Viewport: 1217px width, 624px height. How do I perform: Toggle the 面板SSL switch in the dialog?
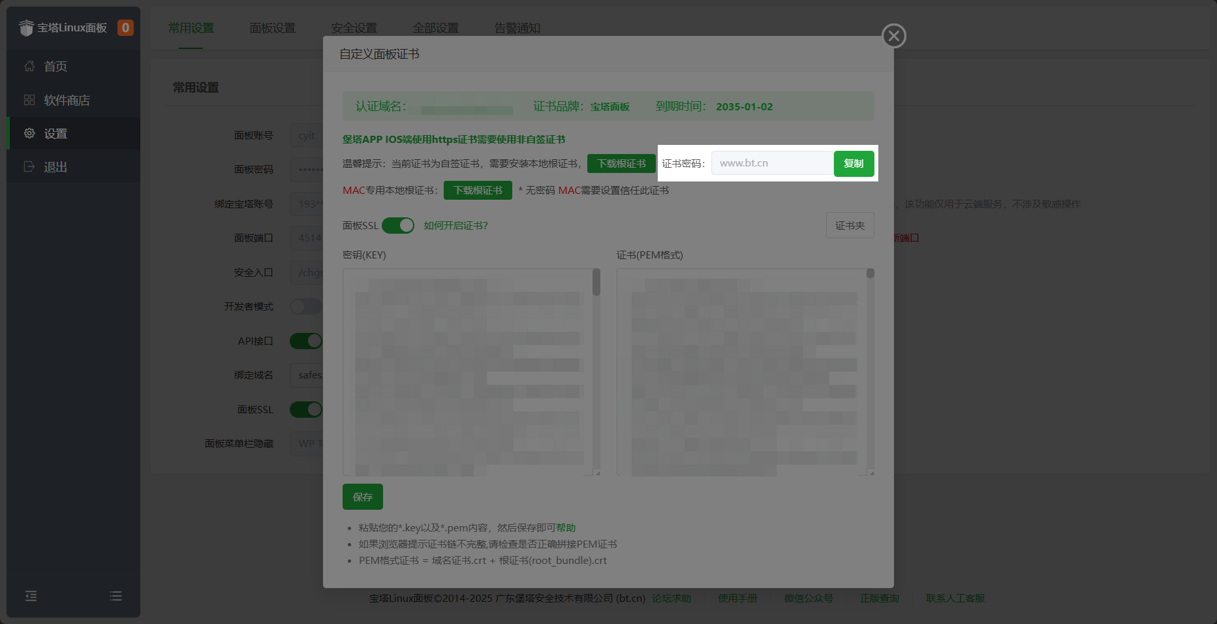pyautogui.click(x=399, y=225)
